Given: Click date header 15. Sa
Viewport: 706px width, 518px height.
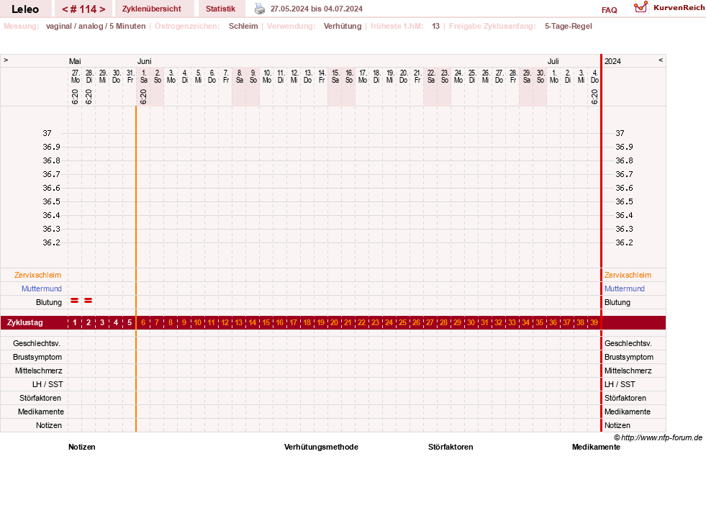Looking at the screenshot, I should (x=335, y=76).
